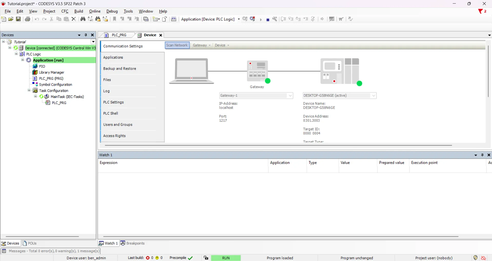Select MainTask (IEC-Tasks) tree item

pos(67,97)
